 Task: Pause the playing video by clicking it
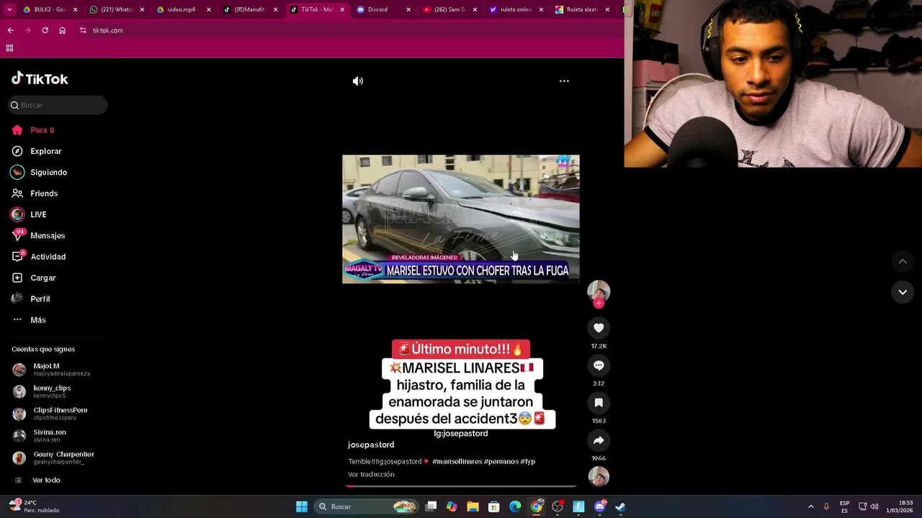pyautogui.click(x=461, y=219)
